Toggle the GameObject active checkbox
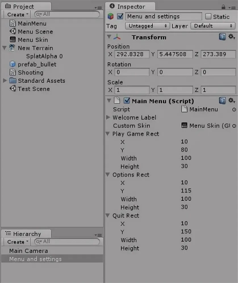The width and height of the screenshot is (238, 283). point(120,16)
